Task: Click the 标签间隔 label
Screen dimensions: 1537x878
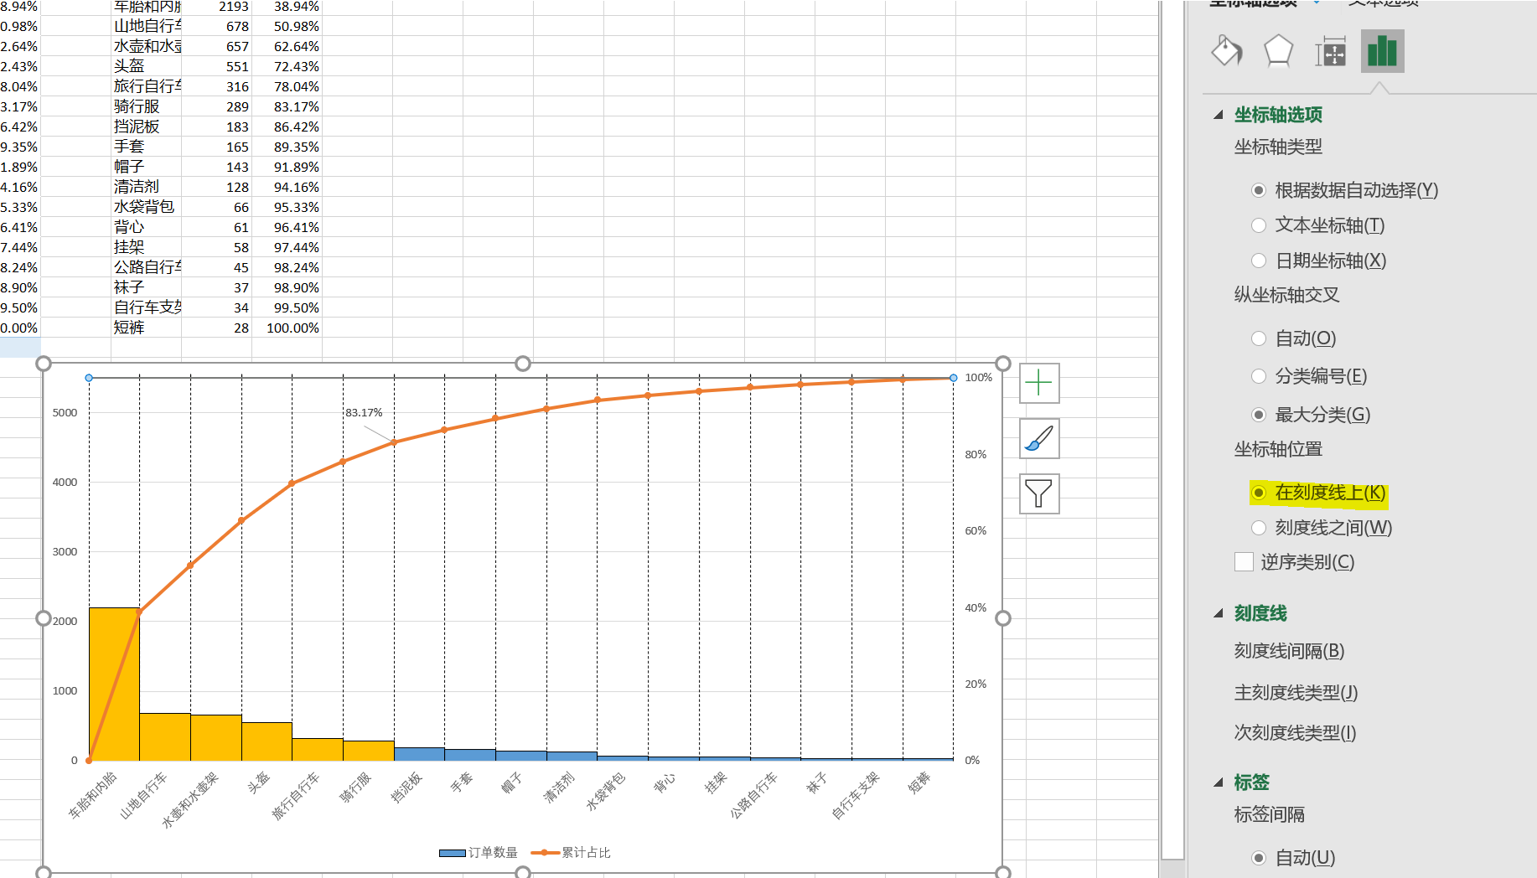Action: click(1269, 814)
